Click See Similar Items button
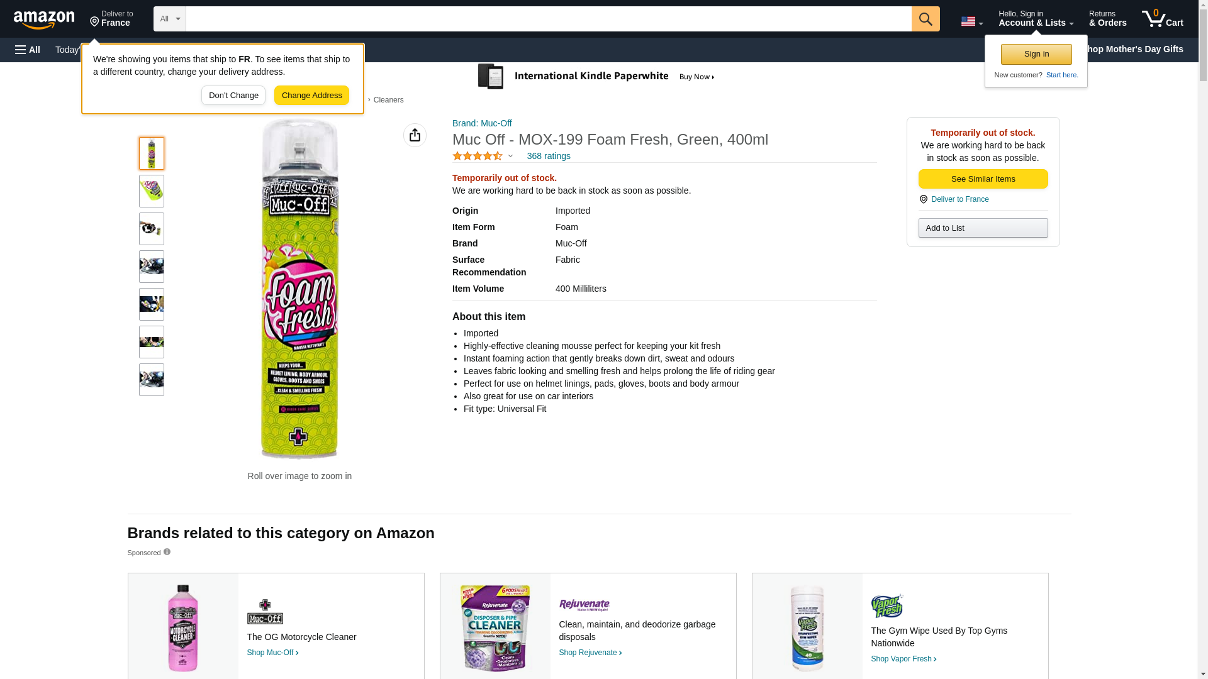 (983, 179)
